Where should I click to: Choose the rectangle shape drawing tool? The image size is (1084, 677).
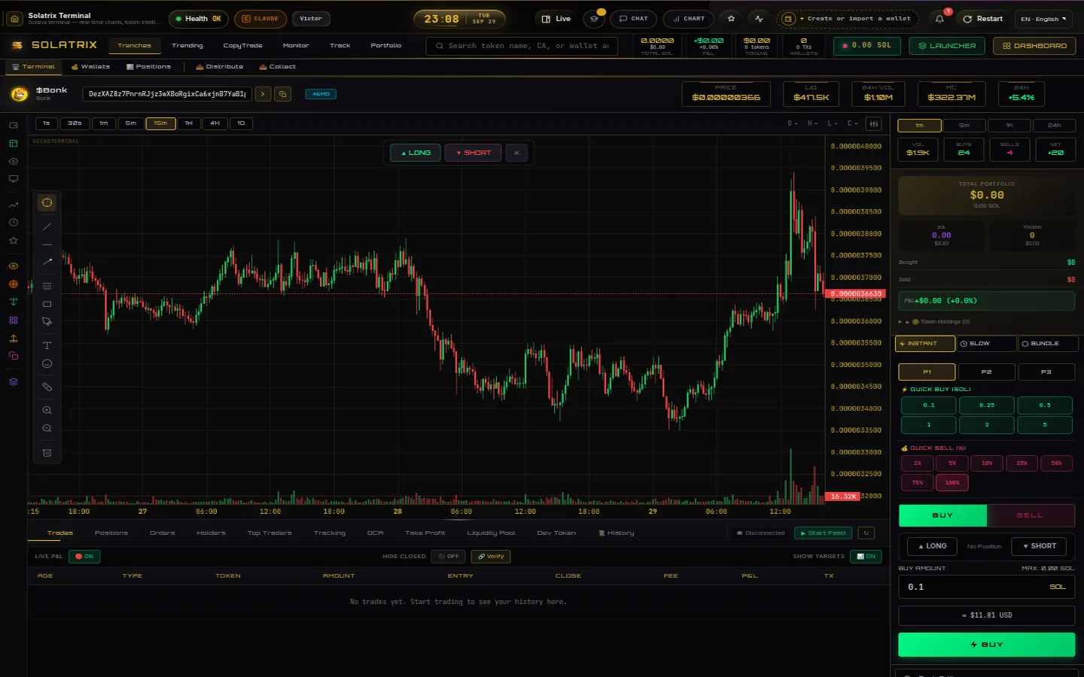pos(47,304)
